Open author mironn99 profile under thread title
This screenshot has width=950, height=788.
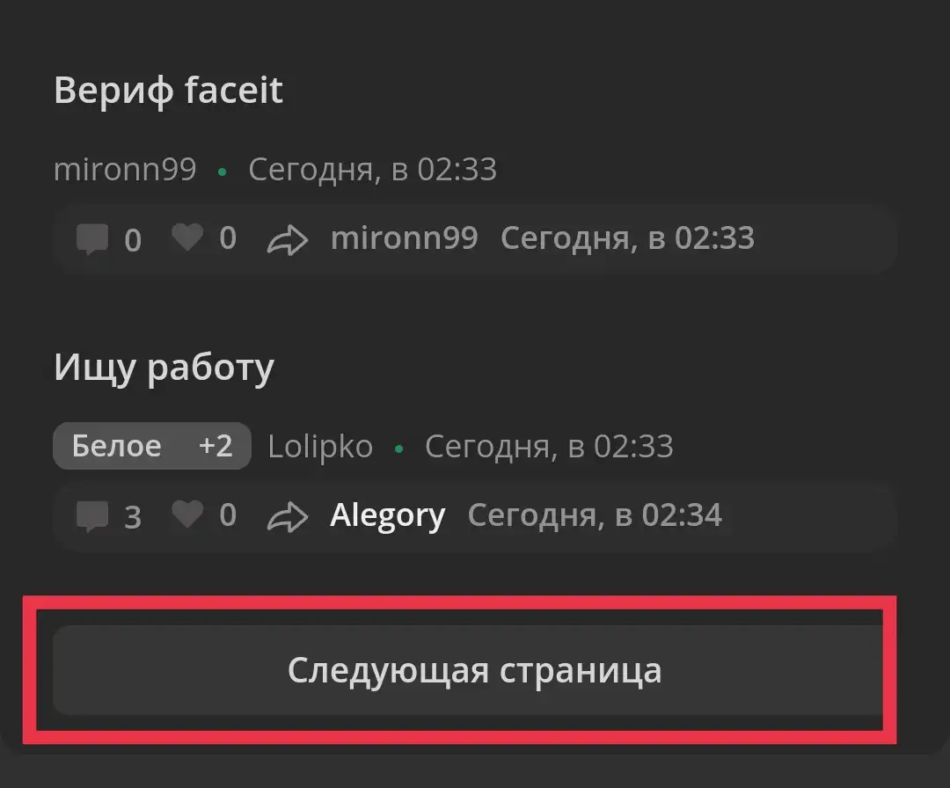pos(126,169)
